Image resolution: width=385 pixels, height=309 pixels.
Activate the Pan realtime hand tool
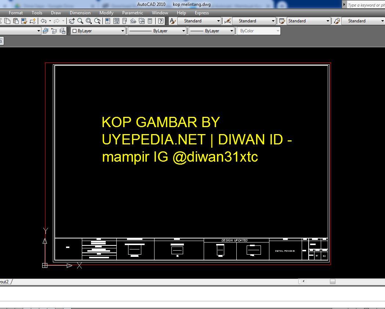point(72,21)
